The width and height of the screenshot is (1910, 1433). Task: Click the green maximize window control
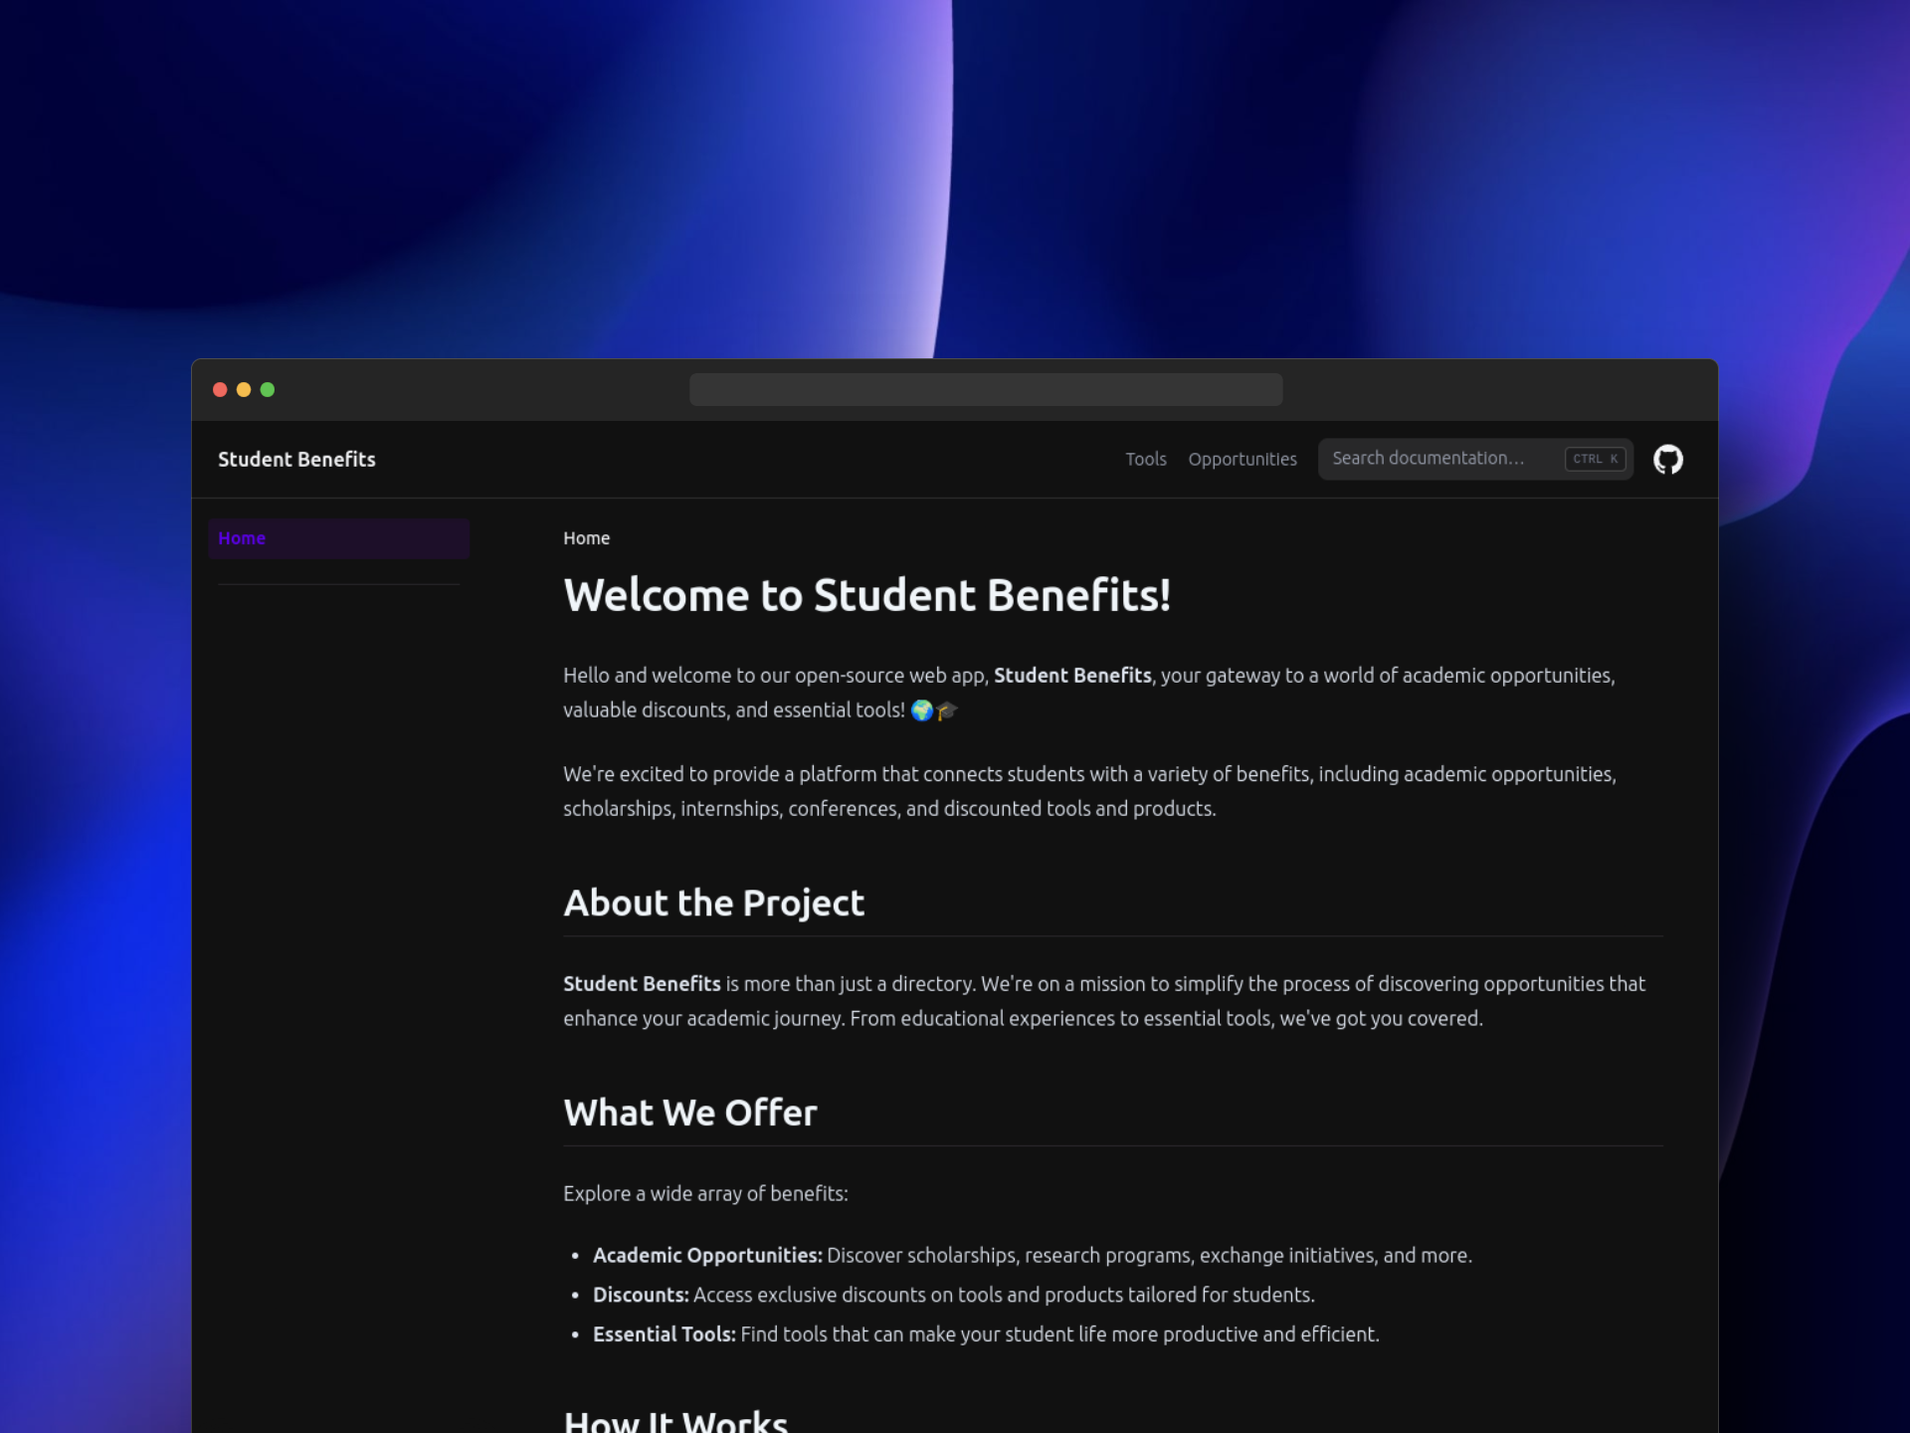[x=267, y=390]
